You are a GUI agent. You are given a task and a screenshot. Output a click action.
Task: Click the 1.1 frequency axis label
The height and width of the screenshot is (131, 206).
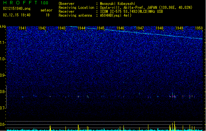(x=3, y=43)
